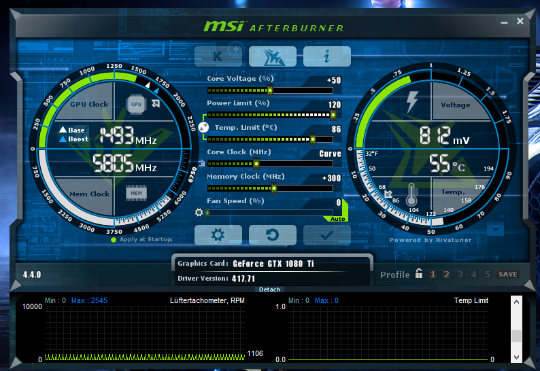Select profile slot 5
The height and width of the screenshot is (371, 540).
[487, 275]
